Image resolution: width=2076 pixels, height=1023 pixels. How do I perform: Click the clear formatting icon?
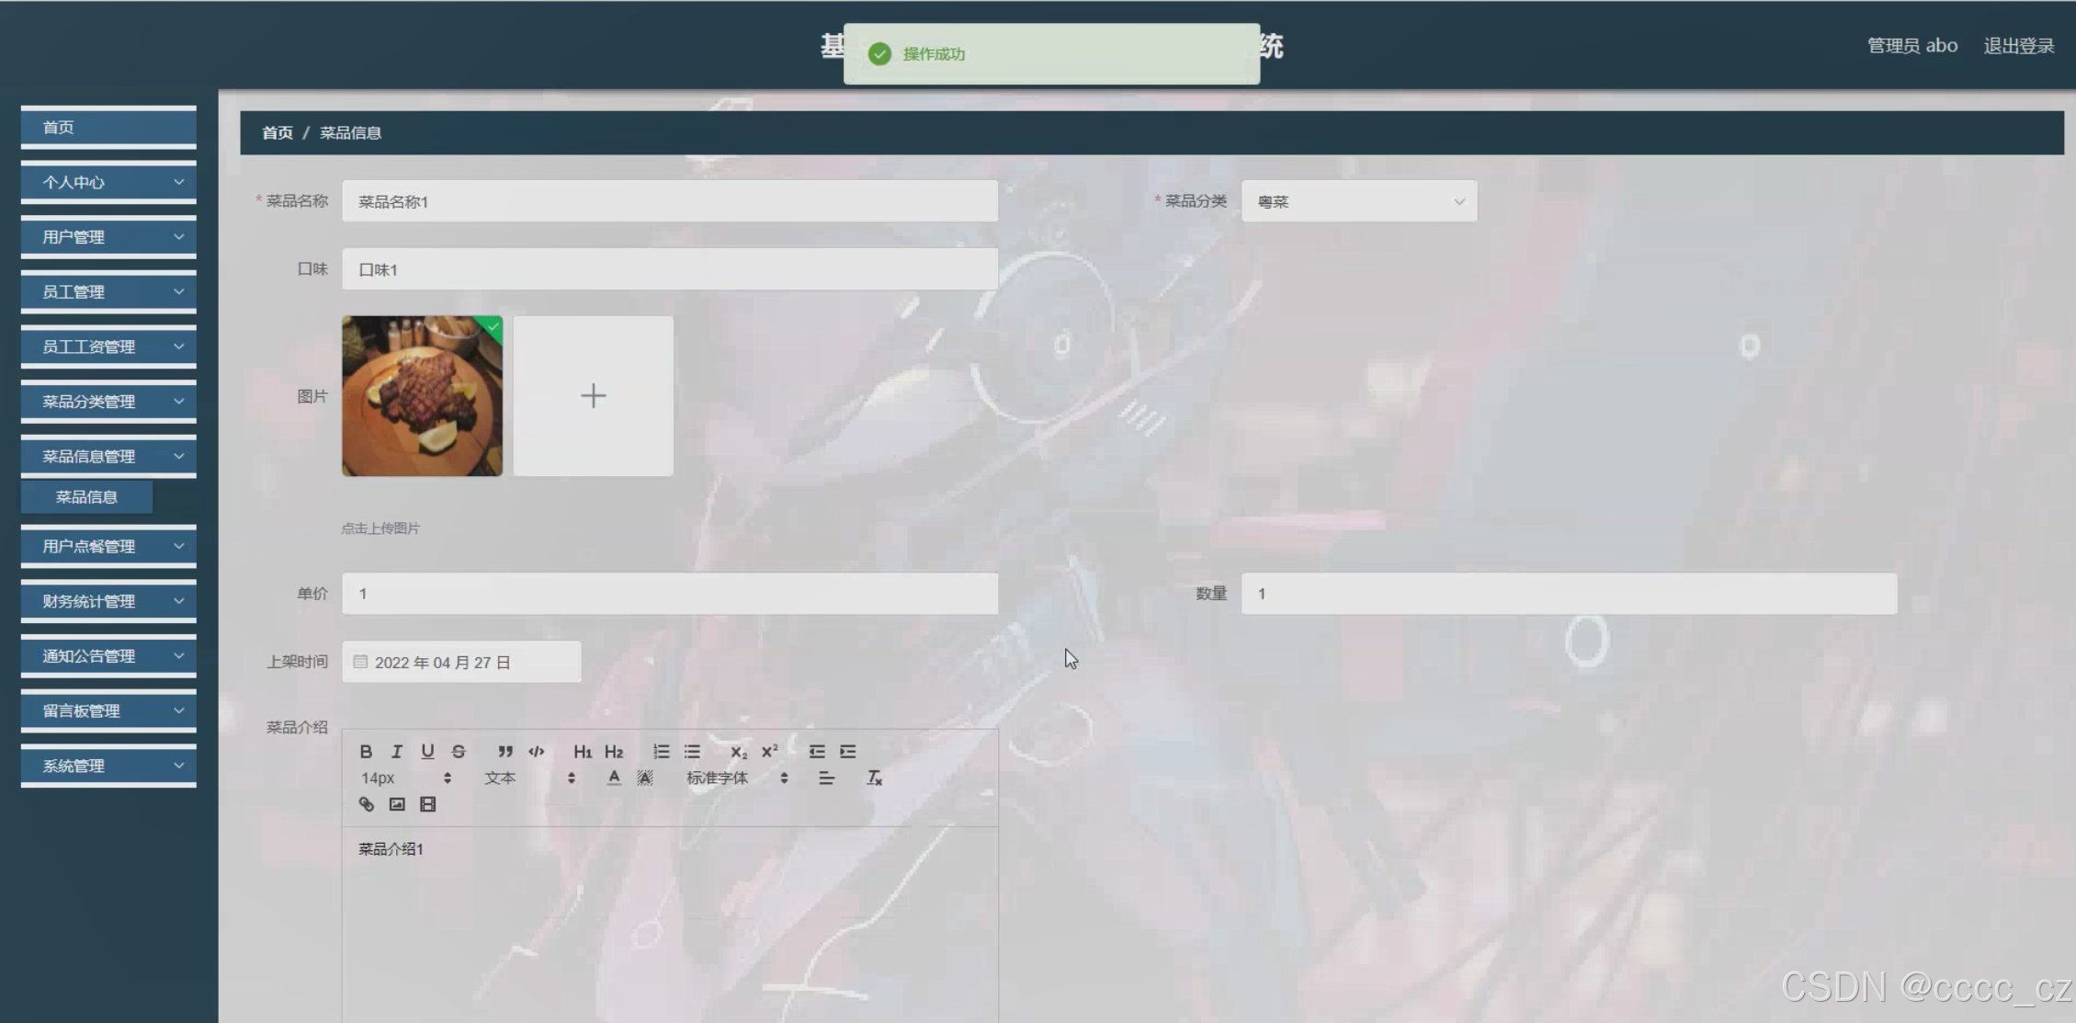(874, 778)
